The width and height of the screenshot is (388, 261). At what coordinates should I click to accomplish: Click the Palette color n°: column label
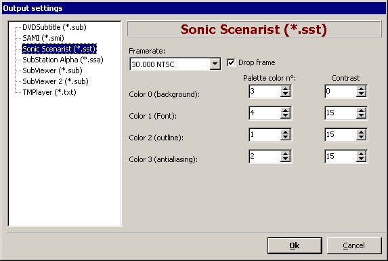(270, 78)
